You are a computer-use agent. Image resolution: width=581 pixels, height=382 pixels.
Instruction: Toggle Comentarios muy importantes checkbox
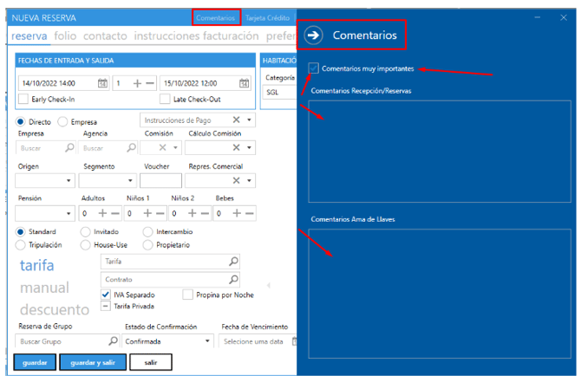click(314, 68)
